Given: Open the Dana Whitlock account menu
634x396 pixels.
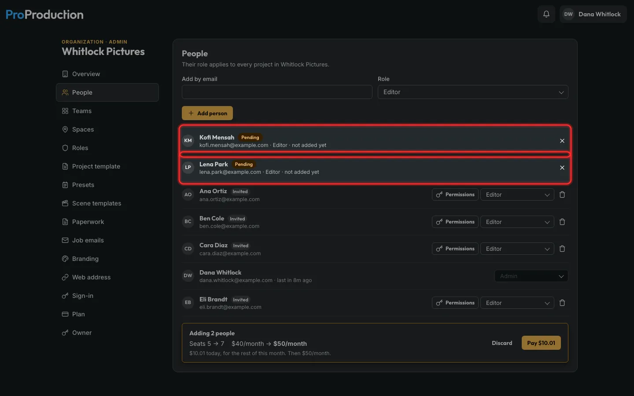Looking at the screenshot, I should click(593, 14).
